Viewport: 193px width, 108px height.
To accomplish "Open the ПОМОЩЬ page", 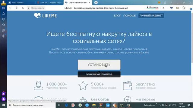I will (129, 16).
